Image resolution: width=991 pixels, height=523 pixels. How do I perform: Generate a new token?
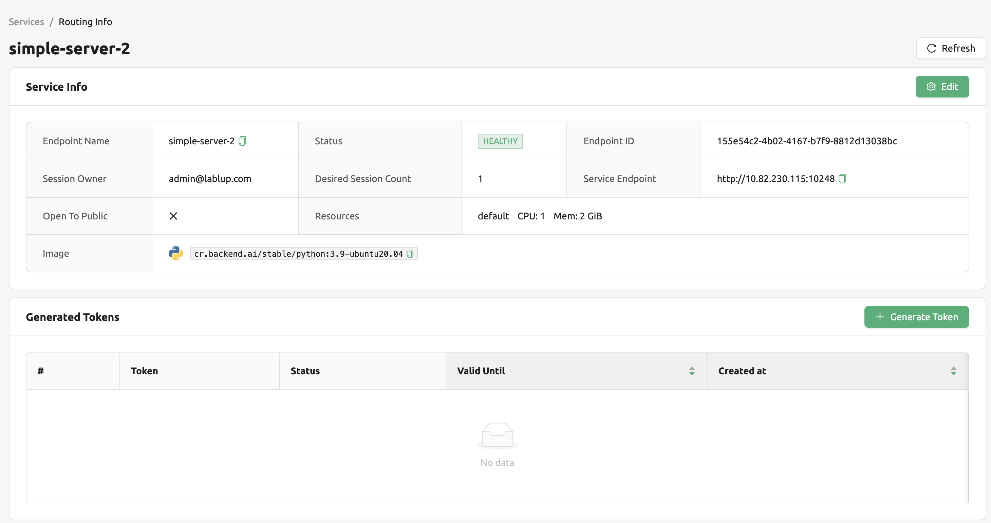pyautogui.click(x=916, y=317)
